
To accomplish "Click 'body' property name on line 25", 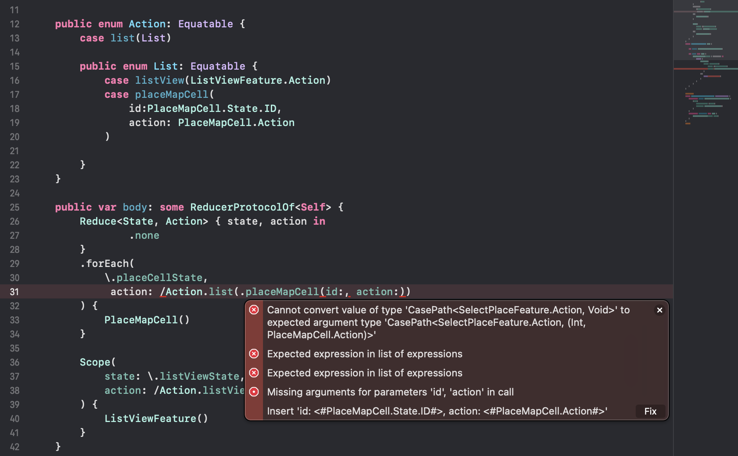I will [x=135, y=207].
